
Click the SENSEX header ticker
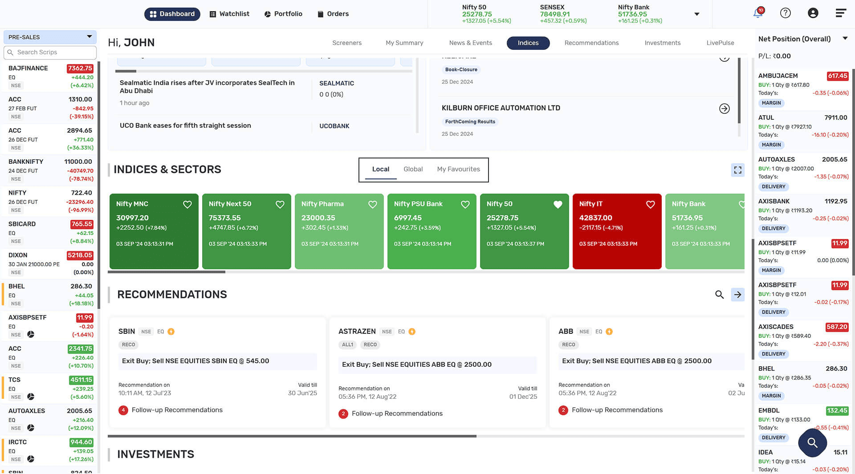coord(563,14)
